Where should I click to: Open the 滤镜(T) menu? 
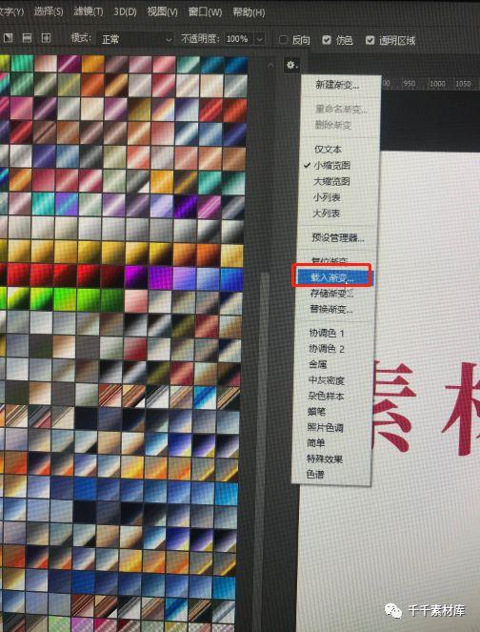point(89,10)
